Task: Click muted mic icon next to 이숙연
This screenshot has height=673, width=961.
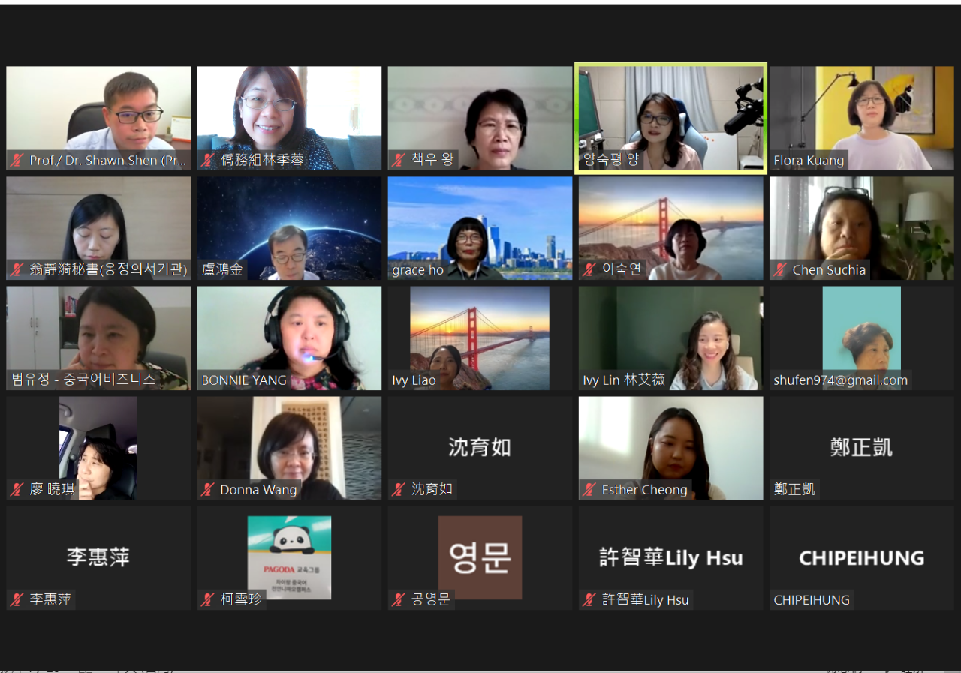Action: click(x=589, y=270)
